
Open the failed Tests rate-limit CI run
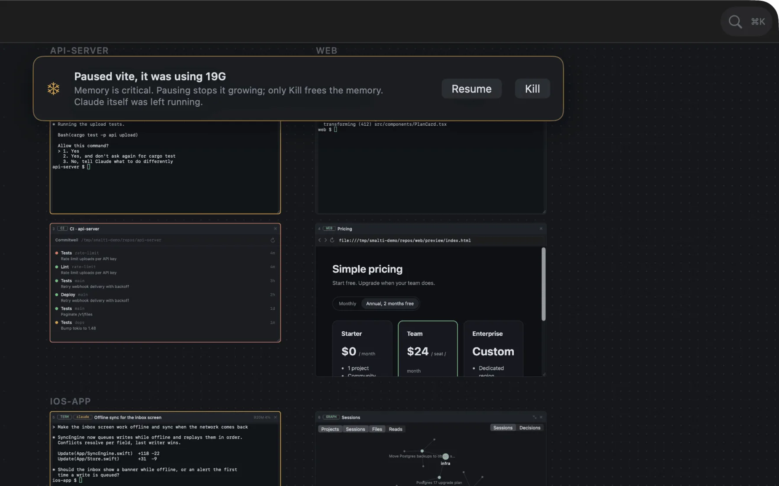tap(165, 256)
